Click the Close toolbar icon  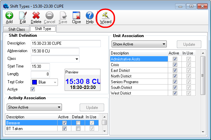pos(76,16)
